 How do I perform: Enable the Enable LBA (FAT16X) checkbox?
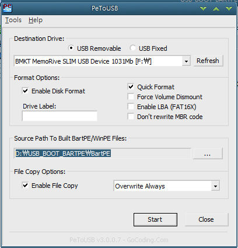pyautogui.click(x=131, y=107)
